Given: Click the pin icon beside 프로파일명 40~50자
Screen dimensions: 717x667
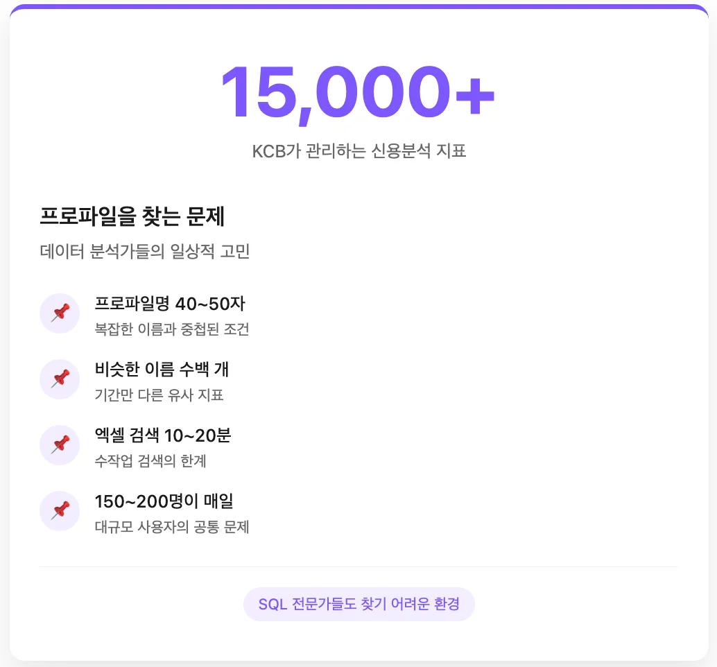Looking at the screenshot, I should 60,313.
